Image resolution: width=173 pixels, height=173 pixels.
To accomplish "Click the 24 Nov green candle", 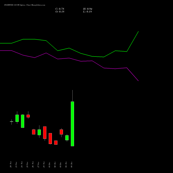I will (22, 121).
